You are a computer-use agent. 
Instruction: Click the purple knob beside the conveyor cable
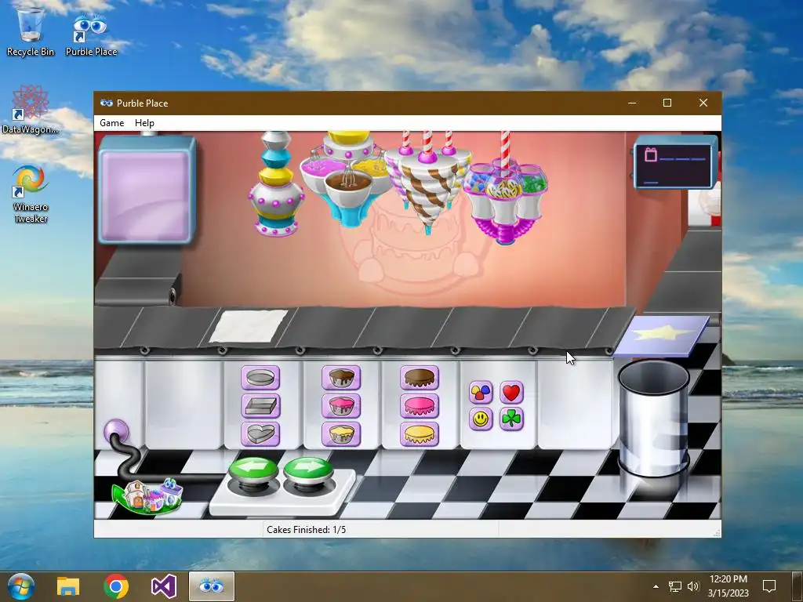(116, 431)
